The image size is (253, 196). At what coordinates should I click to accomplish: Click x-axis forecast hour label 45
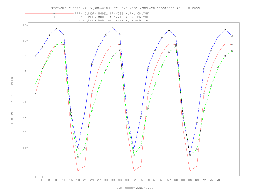(x=141, y=180)
